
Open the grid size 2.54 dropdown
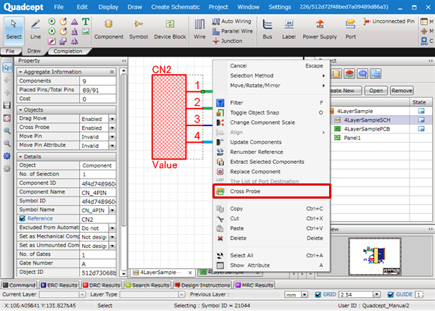[x=376, y=294]
